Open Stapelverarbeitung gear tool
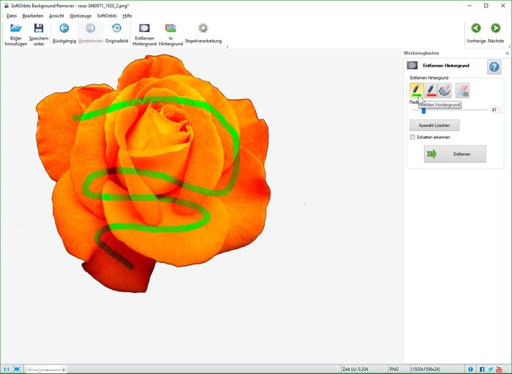This screenshot has width=512, height=374. point(203,28)
